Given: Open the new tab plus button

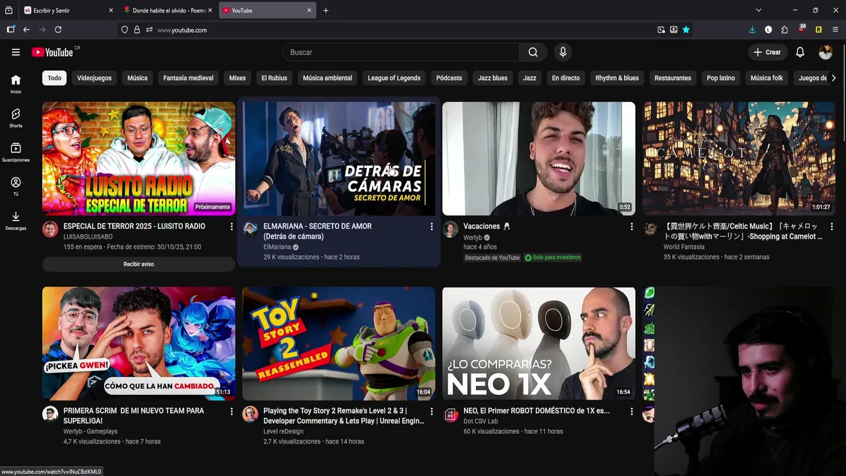Looking at the screenshot, I should pyautogui.click(x=326, y=11).
